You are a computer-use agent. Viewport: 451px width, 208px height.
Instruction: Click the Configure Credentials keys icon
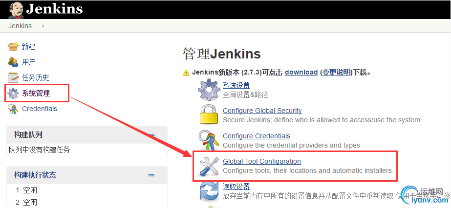(209, 140)
